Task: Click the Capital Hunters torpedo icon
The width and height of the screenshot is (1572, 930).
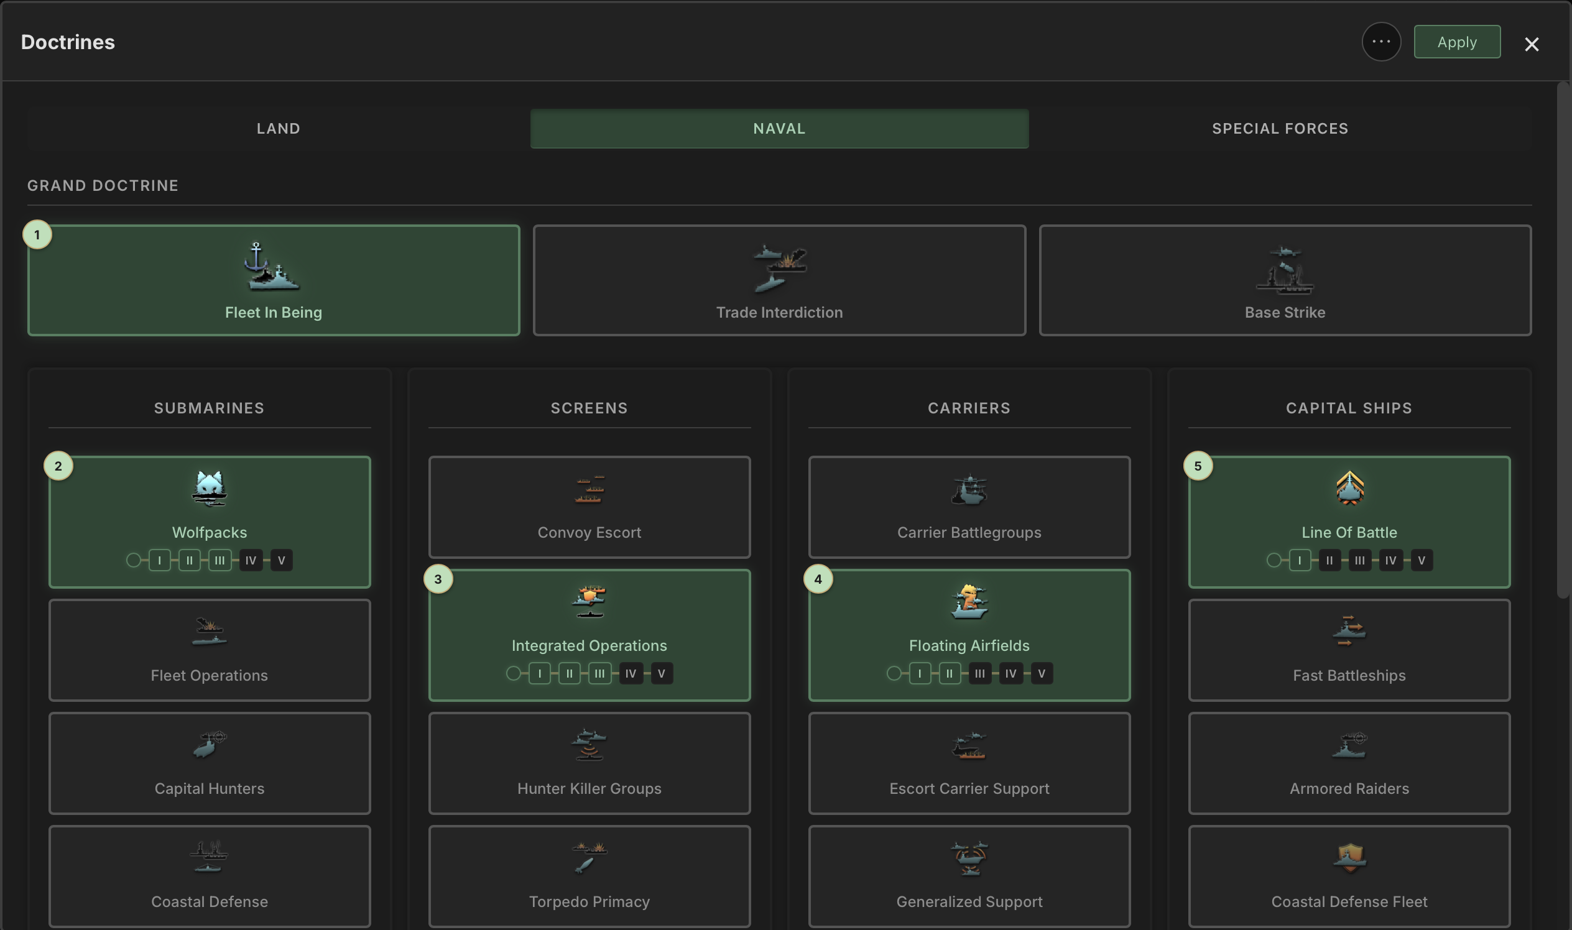Action: [210, 745]
